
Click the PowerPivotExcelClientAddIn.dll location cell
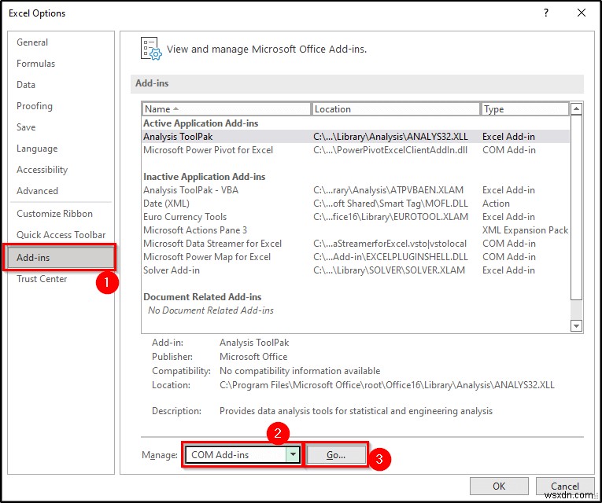390,150
